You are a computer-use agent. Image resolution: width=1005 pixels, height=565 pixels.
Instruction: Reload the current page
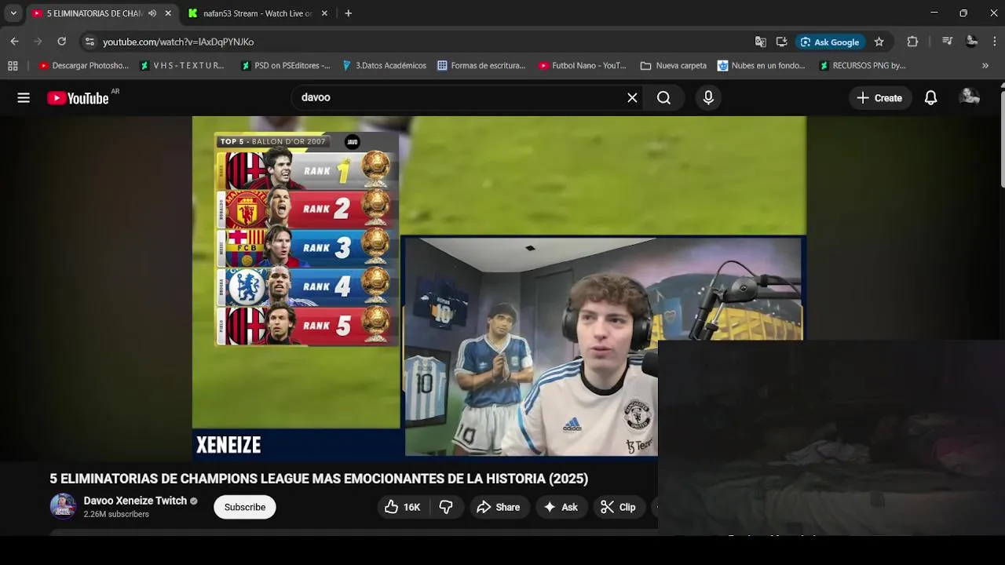point(61,42)
